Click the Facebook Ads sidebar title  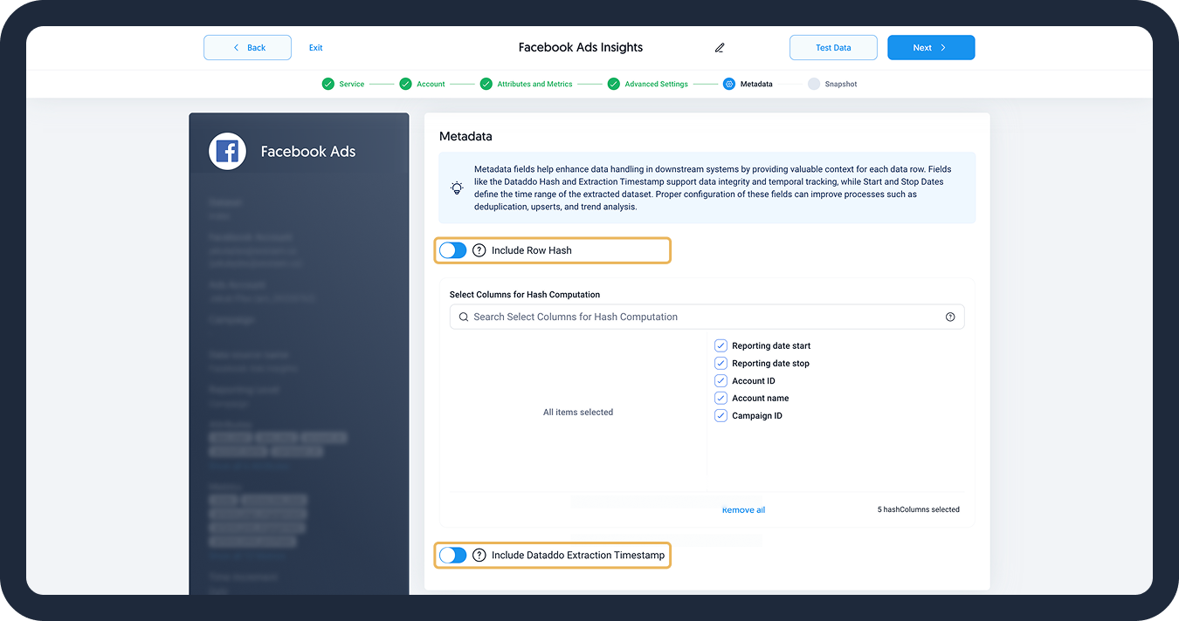[x=308, y=152]
